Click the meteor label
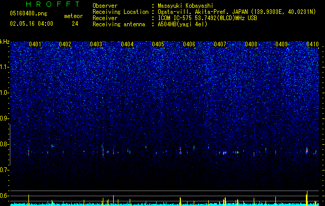The width and height of the screenshot is (325, 206). 73,16
